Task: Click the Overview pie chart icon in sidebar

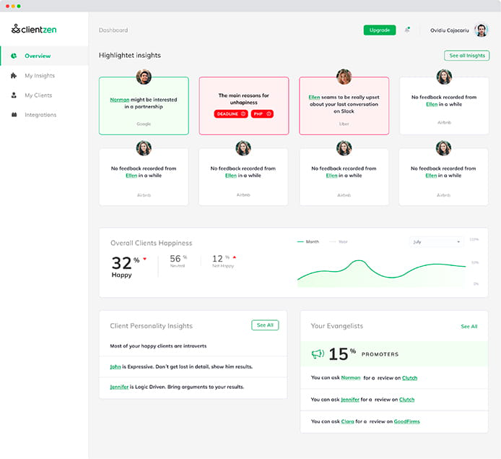Action: pyautogui.click(x=14, y=56)
